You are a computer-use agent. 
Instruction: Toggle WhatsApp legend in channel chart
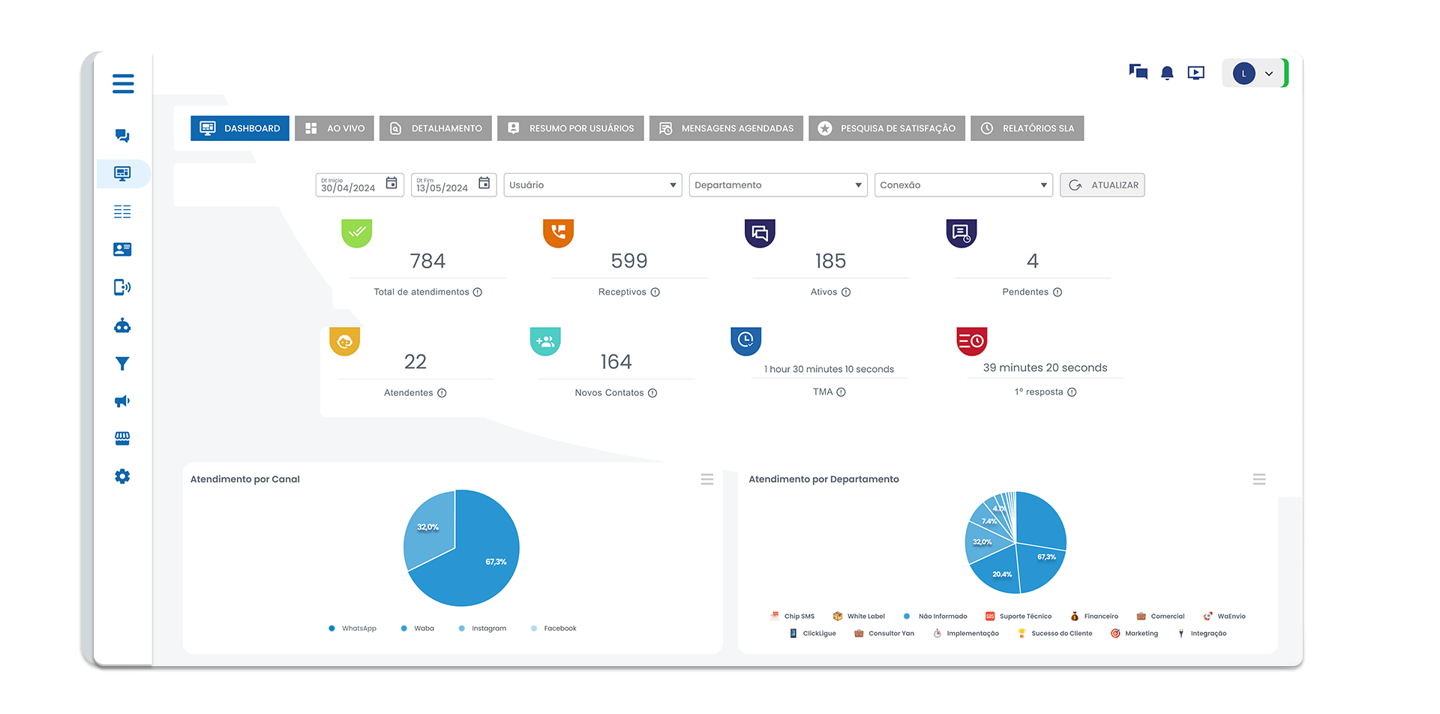coord(352,628)
